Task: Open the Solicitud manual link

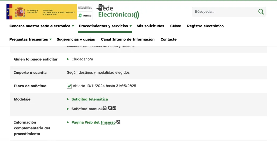Action: pos(87,109)
